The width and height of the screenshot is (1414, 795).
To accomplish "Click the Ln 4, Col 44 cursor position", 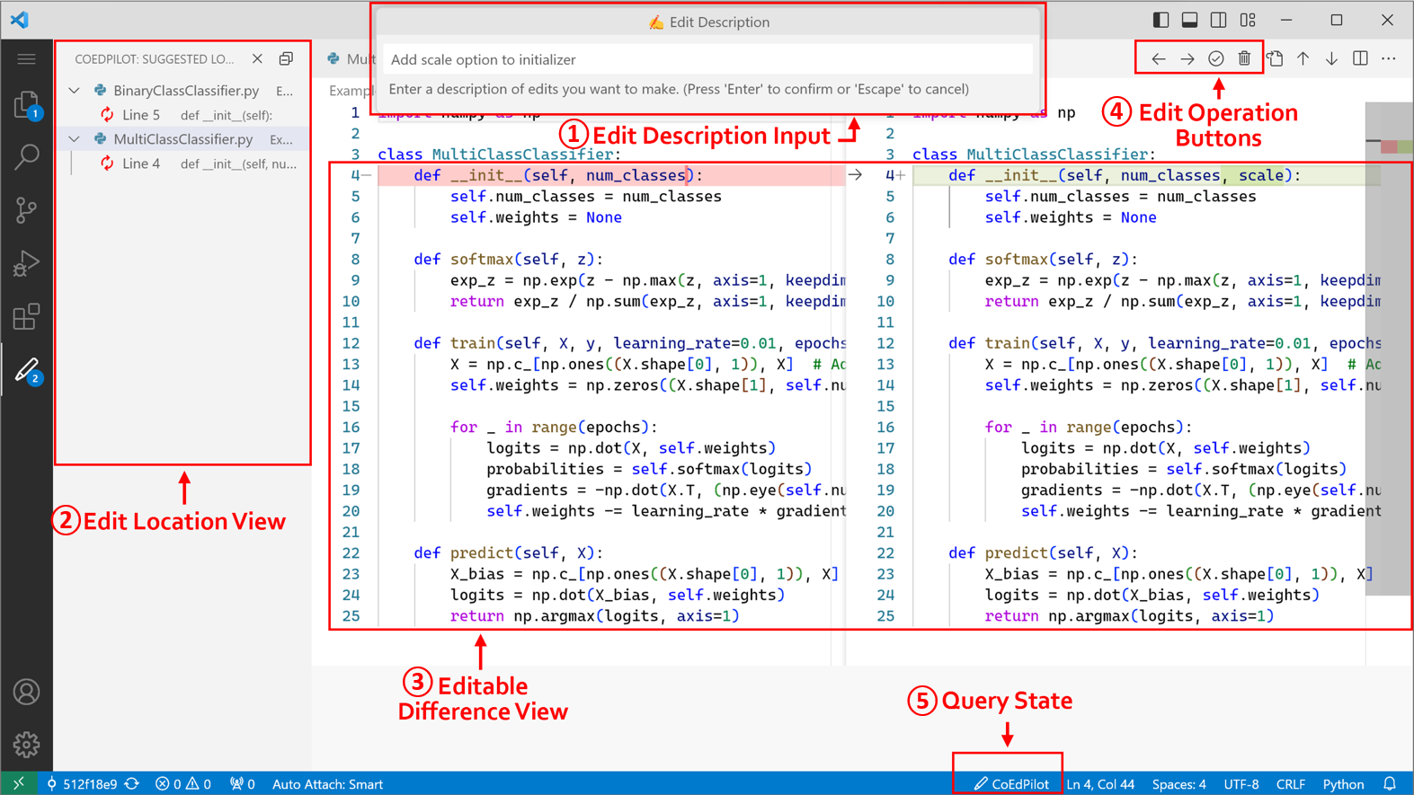I will tap(1100, 784).
